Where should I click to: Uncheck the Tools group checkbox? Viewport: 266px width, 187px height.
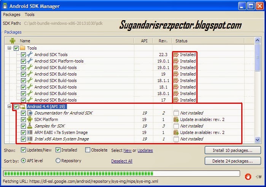16,48
